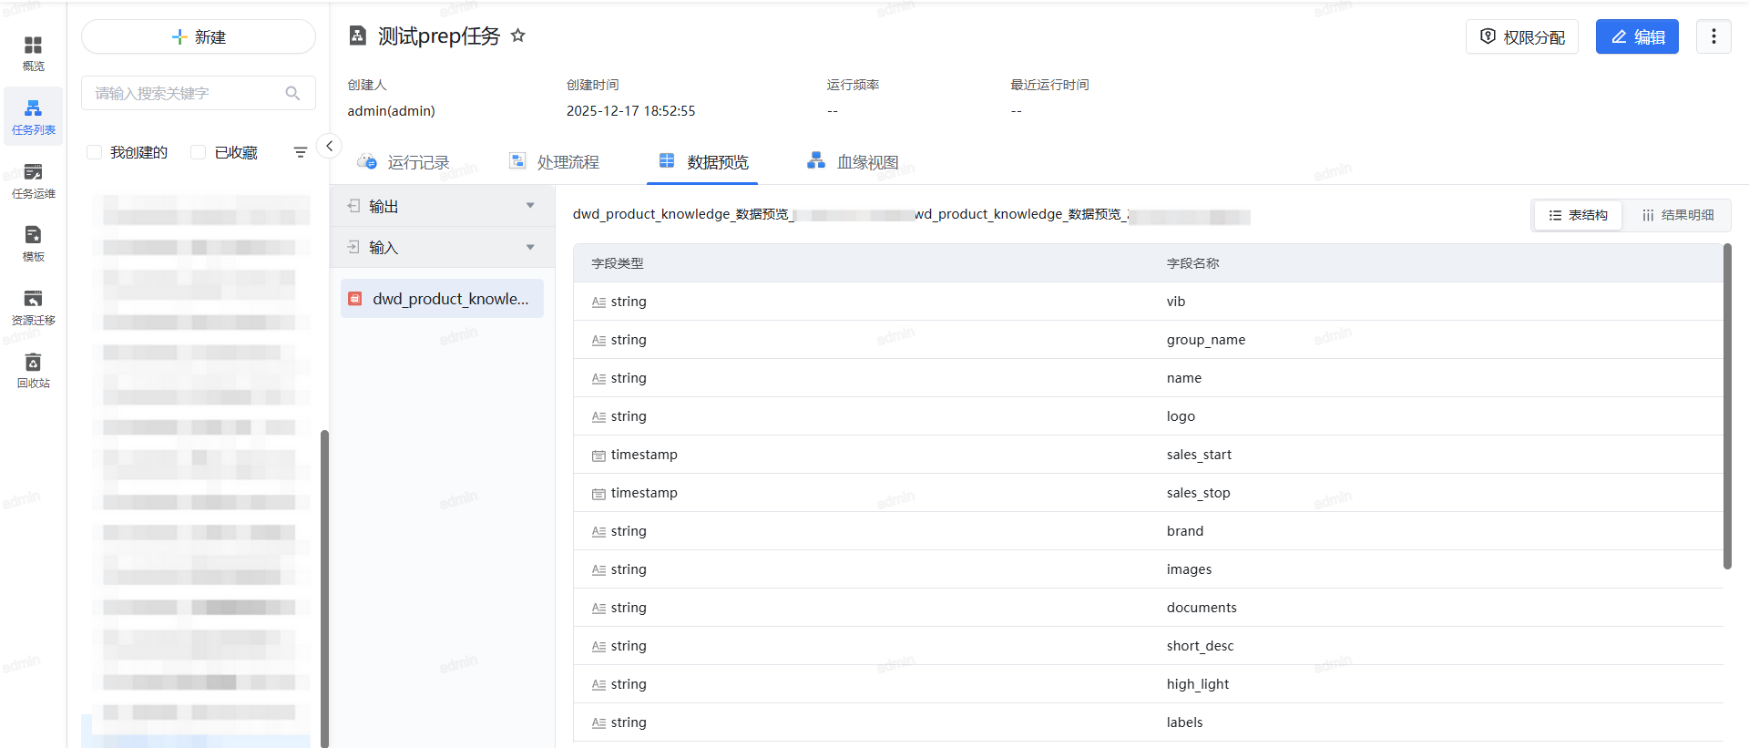Click the 输入 input arrow icon
Image resolution: width=1749 pixels, height=748 pixels.
353,247
